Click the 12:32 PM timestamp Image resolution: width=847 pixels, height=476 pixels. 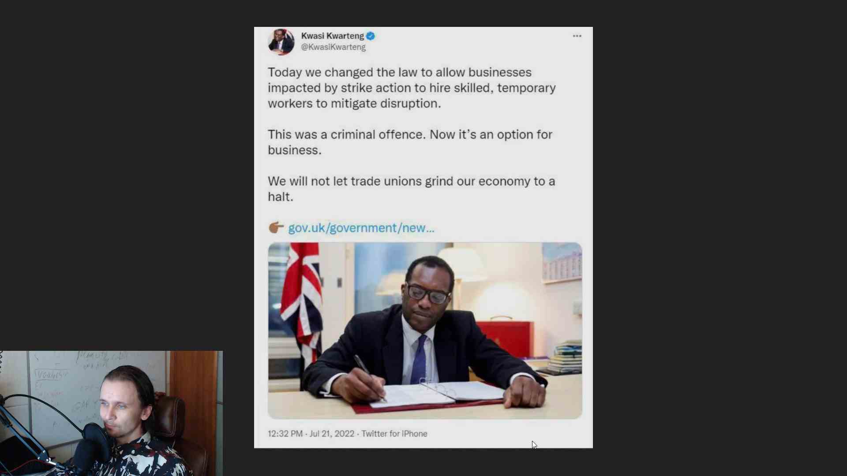pyautogui.click(x=285, y=434)
